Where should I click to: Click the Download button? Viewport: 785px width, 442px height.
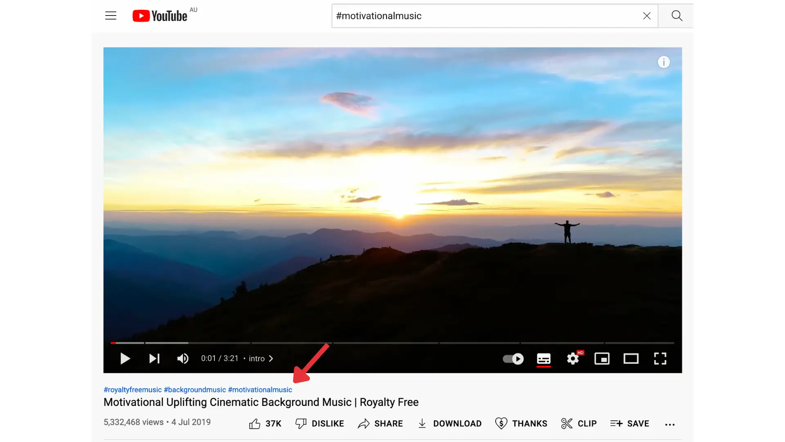tap(450, 423)
